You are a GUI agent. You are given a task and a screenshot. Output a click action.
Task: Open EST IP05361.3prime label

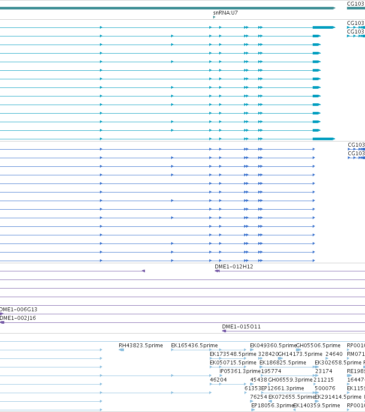tap(240, 371)
